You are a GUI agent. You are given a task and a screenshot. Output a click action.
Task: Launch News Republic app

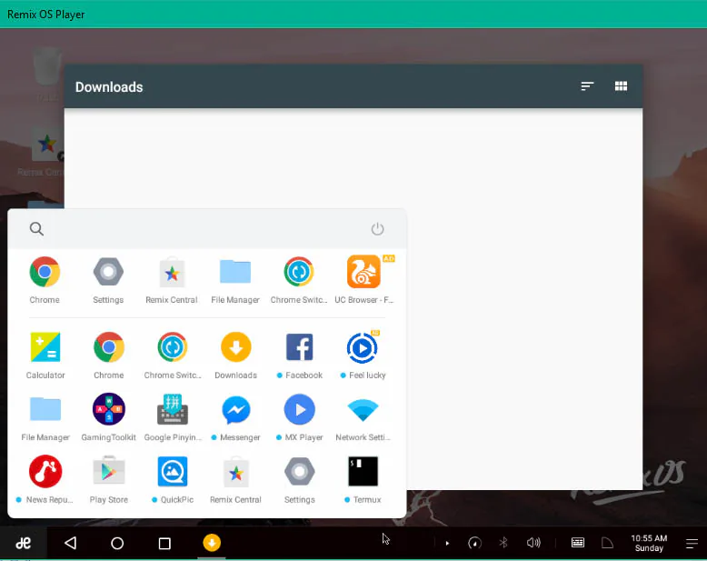pos(45,472)
